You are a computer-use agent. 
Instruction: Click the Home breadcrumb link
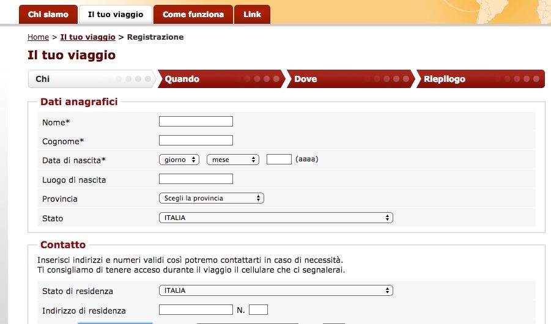[x=38, y=37]
